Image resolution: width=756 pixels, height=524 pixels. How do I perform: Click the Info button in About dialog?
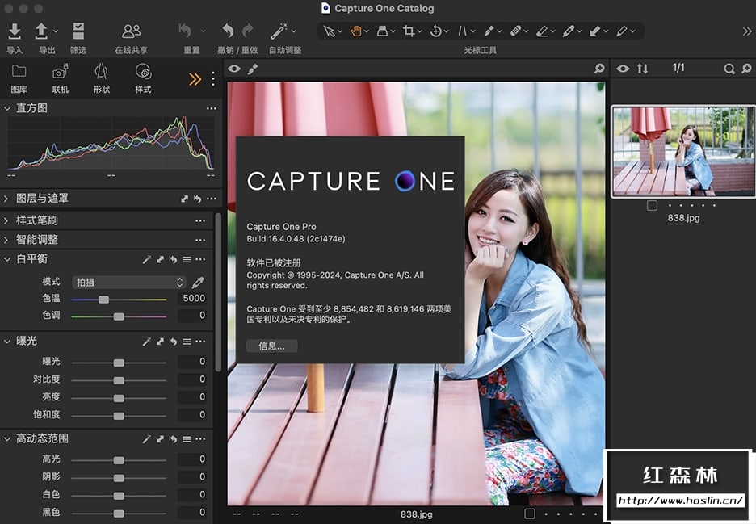pos(271,346)
